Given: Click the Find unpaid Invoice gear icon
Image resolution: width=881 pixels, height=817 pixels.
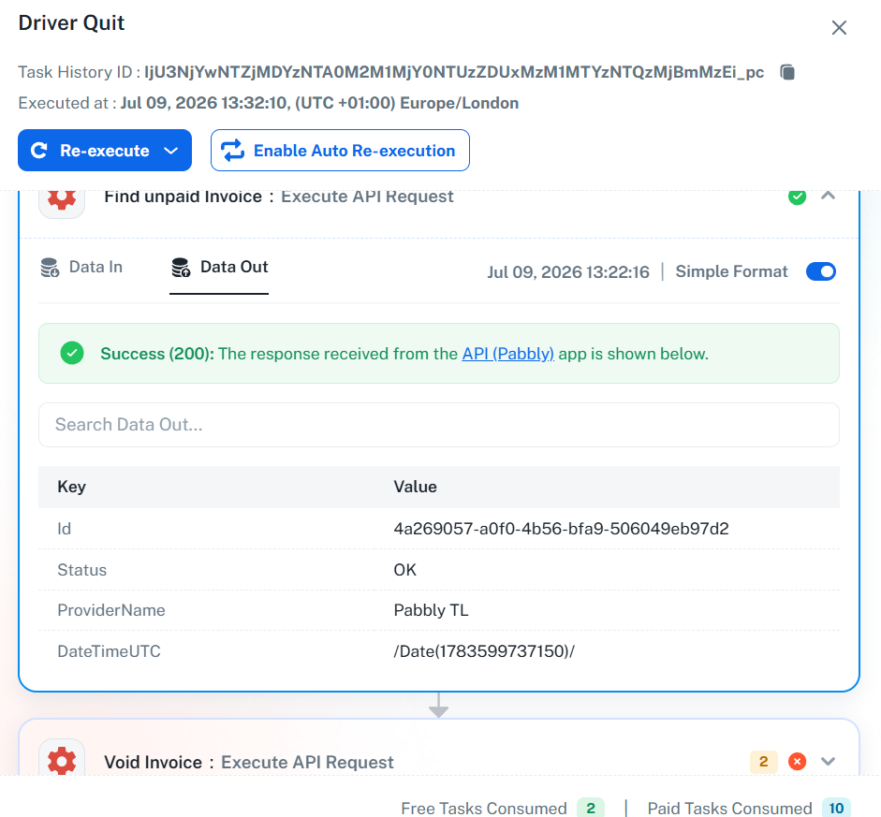Looking at the screenshot, I should pyautogui.click(x=62, y=197).
